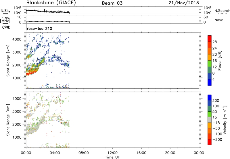Click the "24" power colorbar label
This screenshot has width=230, height=159.
click(214, 48)
